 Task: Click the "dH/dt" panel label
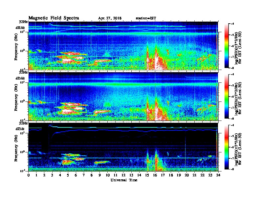[x=20, y=28]
